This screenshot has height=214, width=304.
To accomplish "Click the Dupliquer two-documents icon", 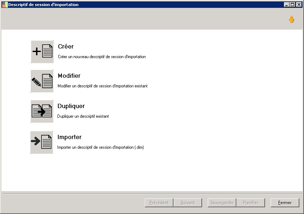I will (x=42, y=111).
